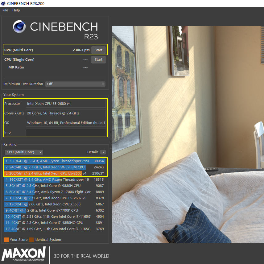The height and width of the screenshot is (264, 264).
Task: Click the rendered bedroom preview image
Action: (188, 134)
